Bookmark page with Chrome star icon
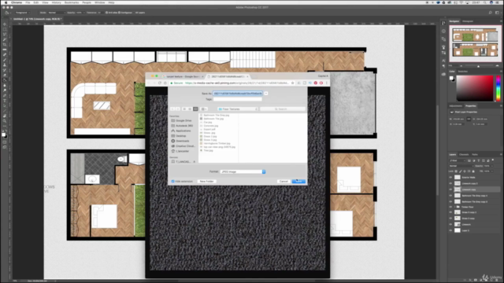 (x=292, y=83)
